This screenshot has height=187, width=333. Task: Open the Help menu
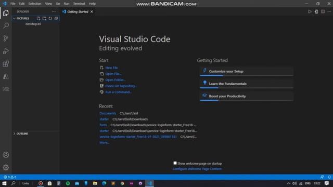point(92,4)
